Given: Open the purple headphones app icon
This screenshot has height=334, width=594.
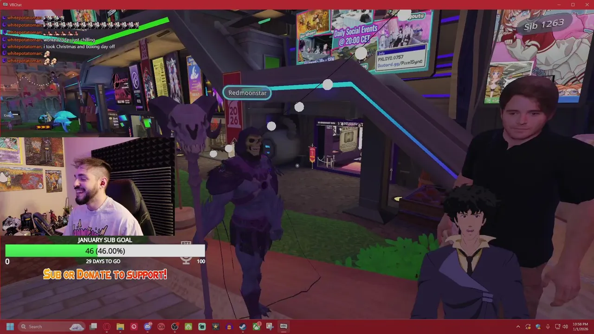Looking at the screenshot, I should coord(229,327).
